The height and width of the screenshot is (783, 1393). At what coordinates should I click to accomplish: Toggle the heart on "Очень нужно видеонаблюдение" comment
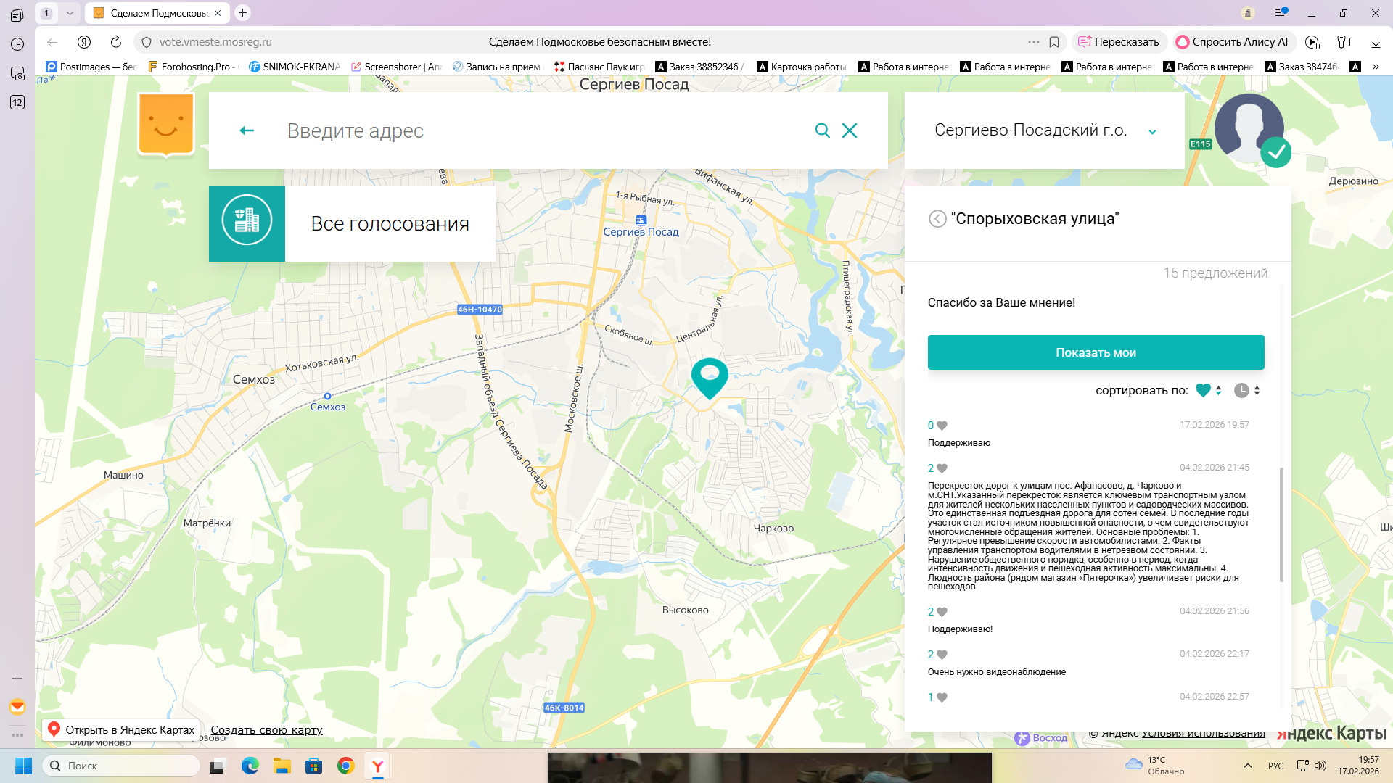(942, 655)
